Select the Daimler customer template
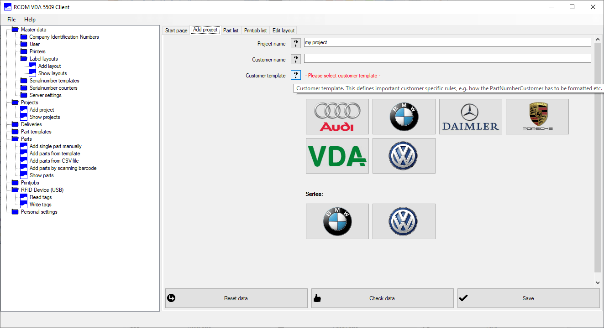 [x=471, y=117]
